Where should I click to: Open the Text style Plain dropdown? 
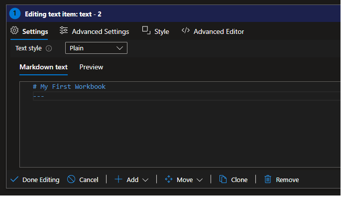[96, 48]
